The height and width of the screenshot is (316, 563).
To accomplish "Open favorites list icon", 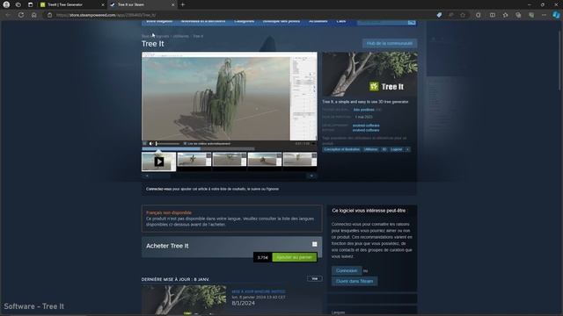I will pos(505,15).
